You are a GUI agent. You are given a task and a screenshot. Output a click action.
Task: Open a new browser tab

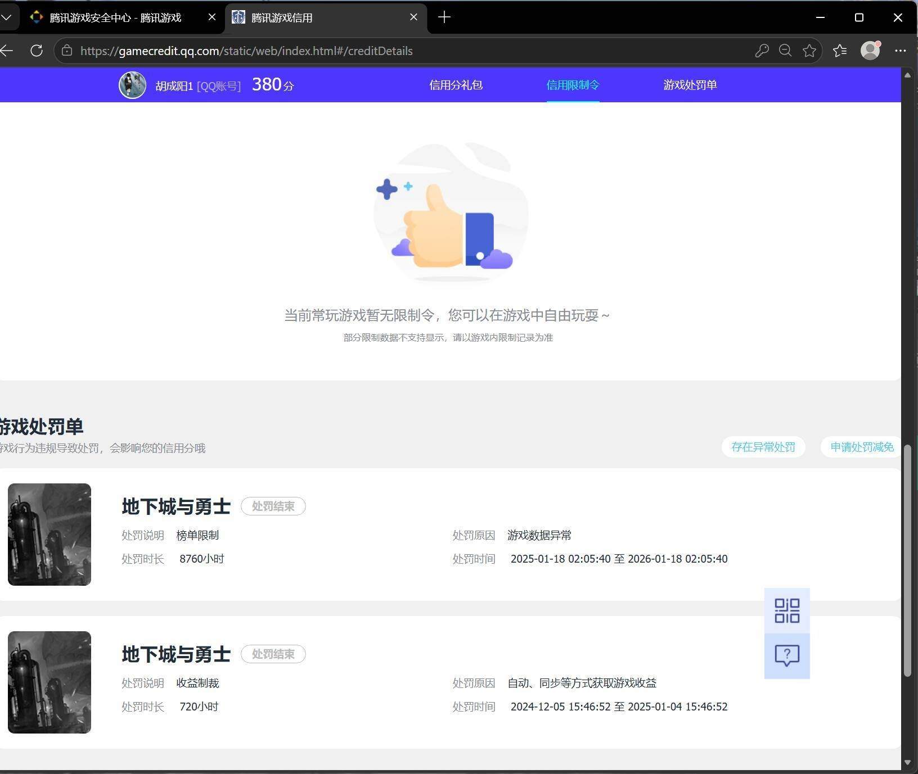[x=444, y=17]
